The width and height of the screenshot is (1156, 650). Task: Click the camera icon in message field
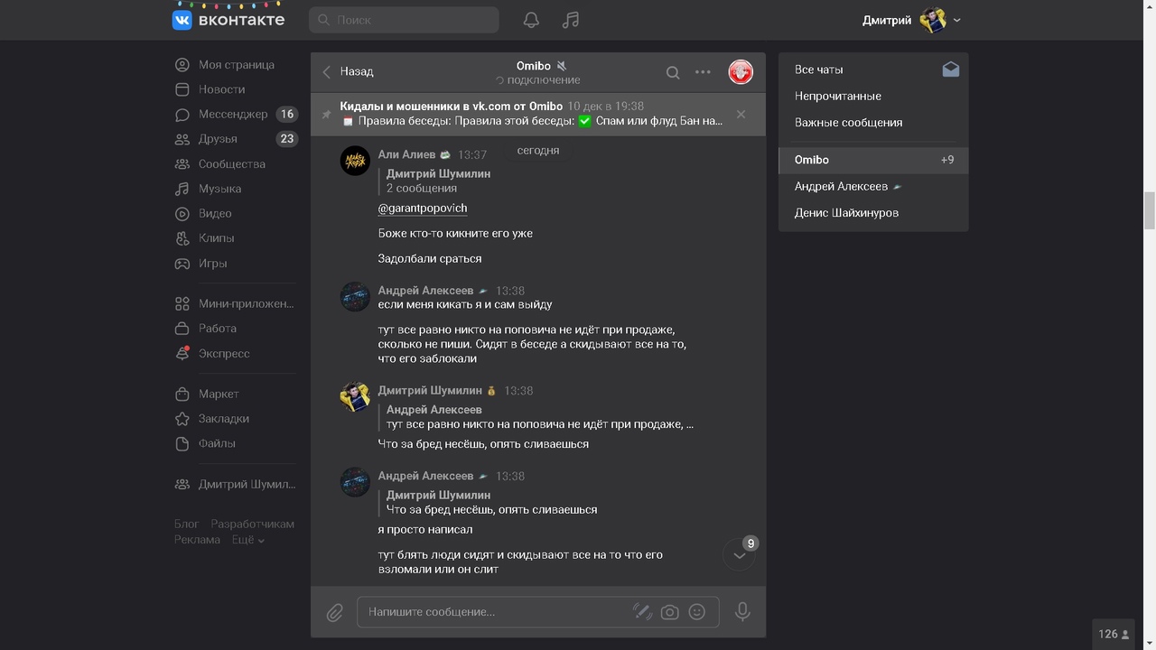click(669, 612)
